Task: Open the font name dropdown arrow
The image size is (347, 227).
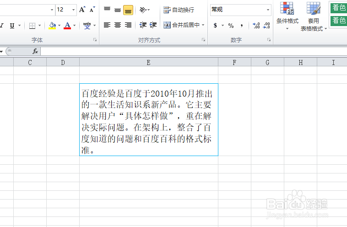Action: point(52,10)
